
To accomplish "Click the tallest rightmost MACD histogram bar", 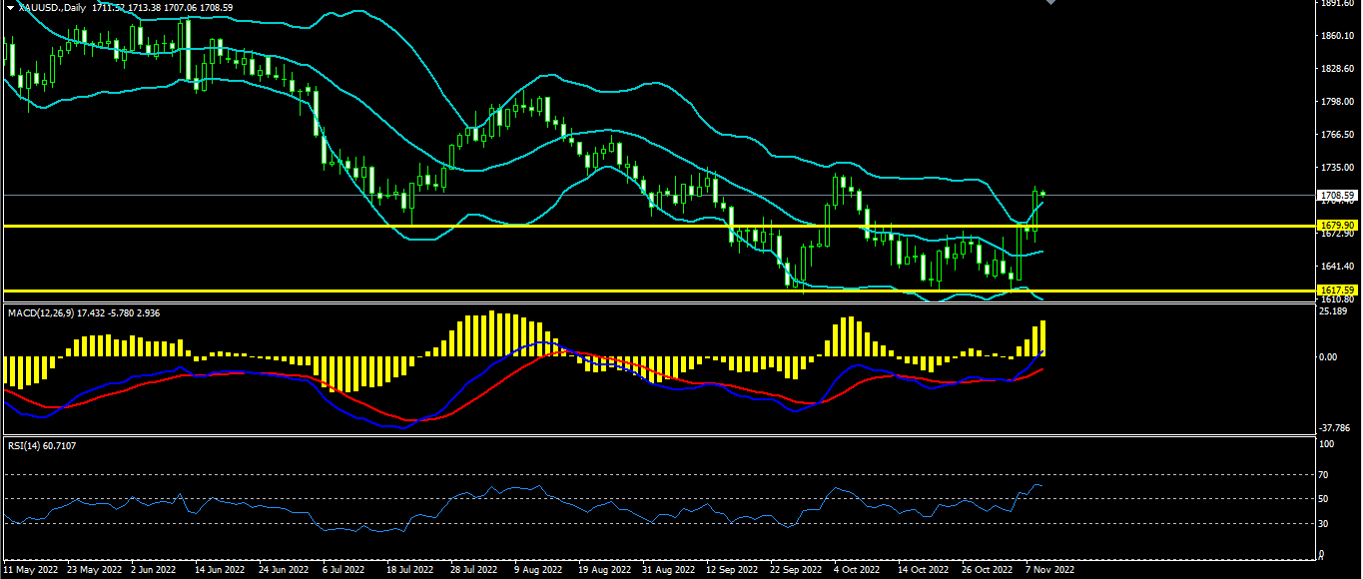I will point(1042,338).
